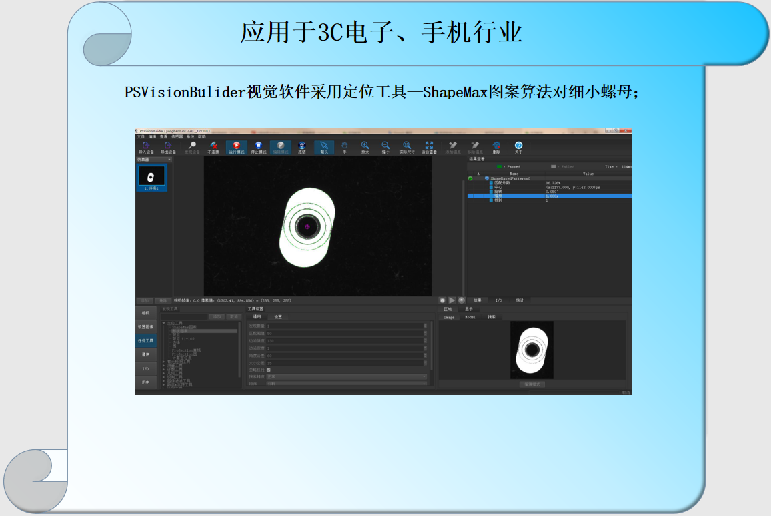This screenshot has width=771, height=516.
Task: Click the 导出设备 export device icon
Action: pyautogui.click(x=168, y=146)
